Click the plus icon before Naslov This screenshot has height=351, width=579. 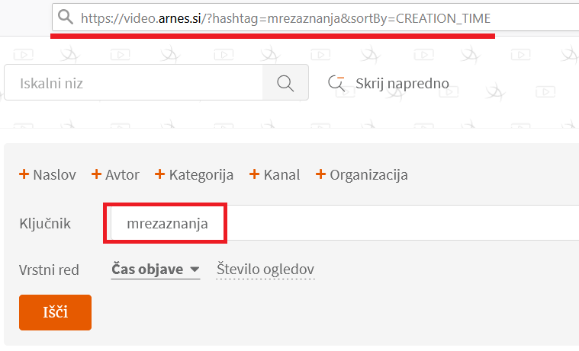pyautogui.click(x=24, y=174)
